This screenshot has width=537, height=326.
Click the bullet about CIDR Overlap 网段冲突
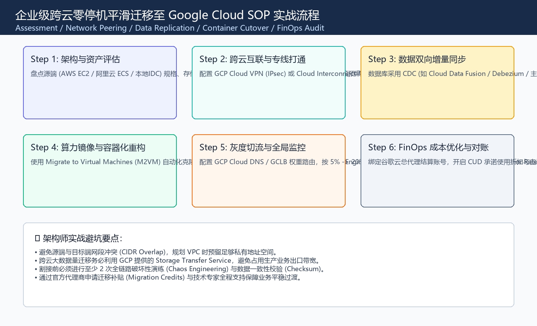tap(156, 252)
